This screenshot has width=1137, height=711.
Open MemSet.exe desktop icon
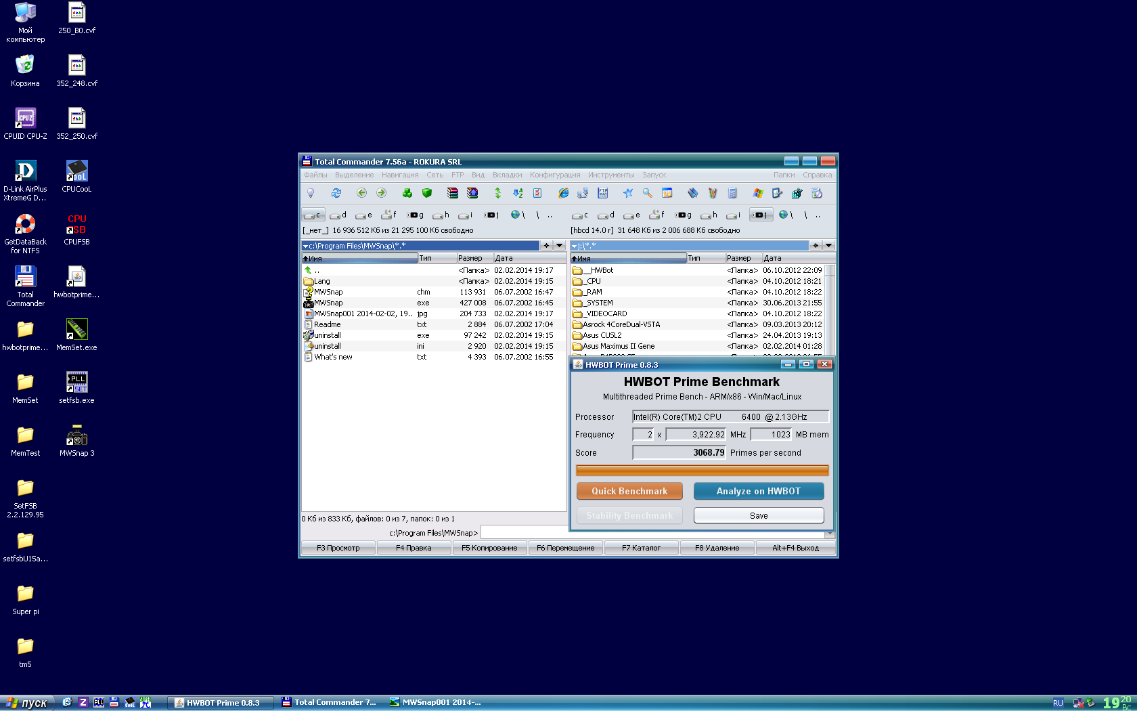pyautogui.click(x=76, y=335)
